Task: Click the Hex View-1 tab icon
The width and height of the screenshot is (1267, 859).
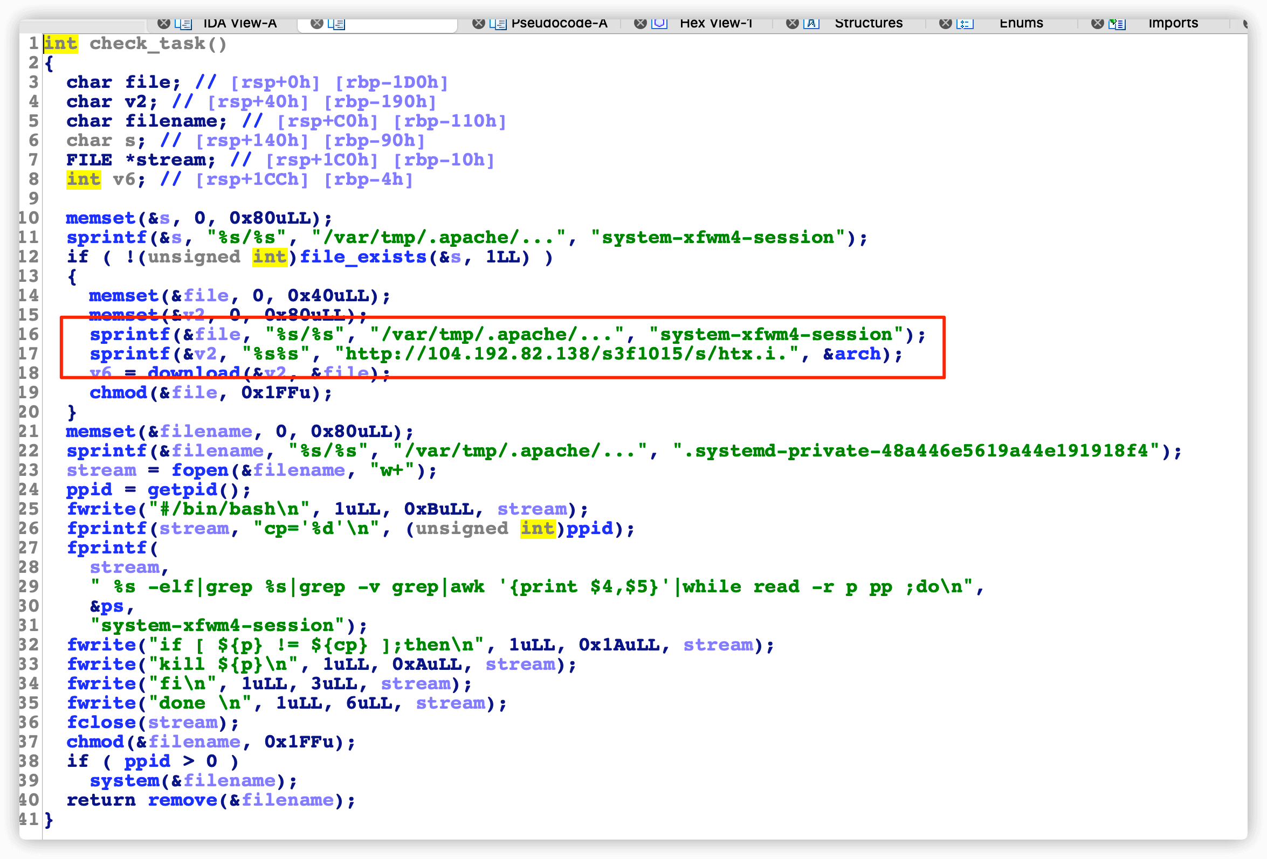Action: [660, 23]
